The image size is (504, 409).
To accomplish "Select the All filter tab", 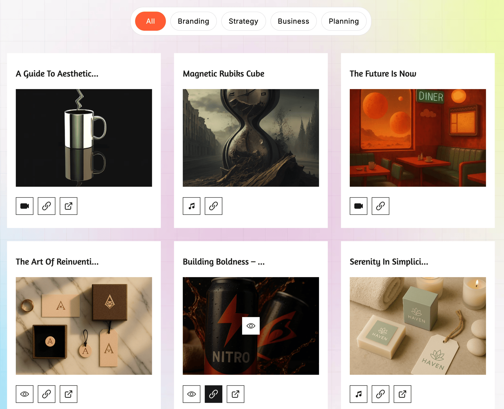I will 150,21.
